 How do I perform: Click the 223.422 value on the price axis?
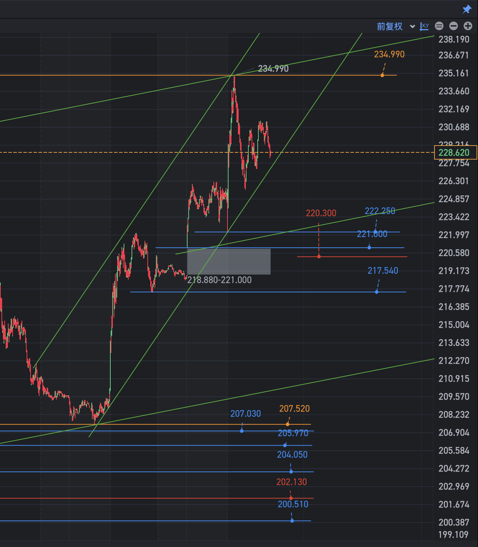point(454,217)
